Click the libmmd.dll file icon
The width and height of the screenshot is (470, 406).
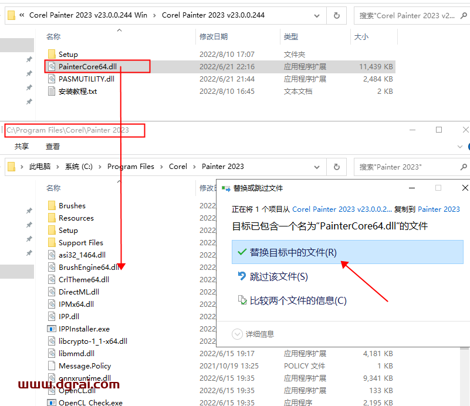[x=52, y=353]
